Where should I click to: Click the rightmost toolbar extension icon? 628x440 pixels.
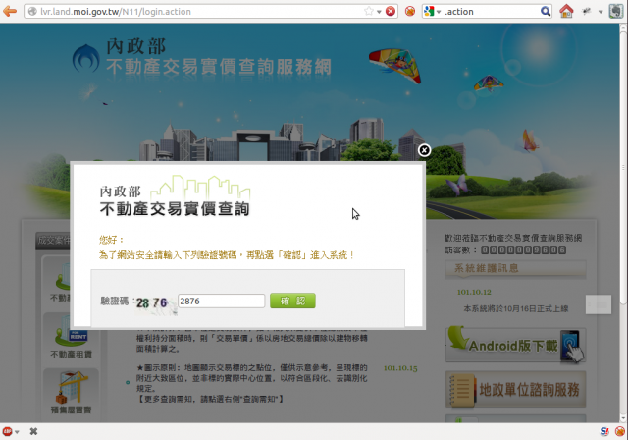pos(615,11)
